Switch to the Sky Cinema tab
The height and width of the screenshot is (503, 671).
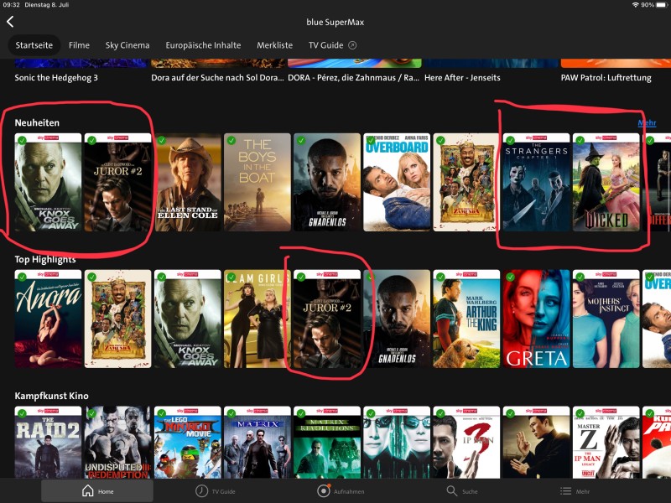tap(127, 45)
